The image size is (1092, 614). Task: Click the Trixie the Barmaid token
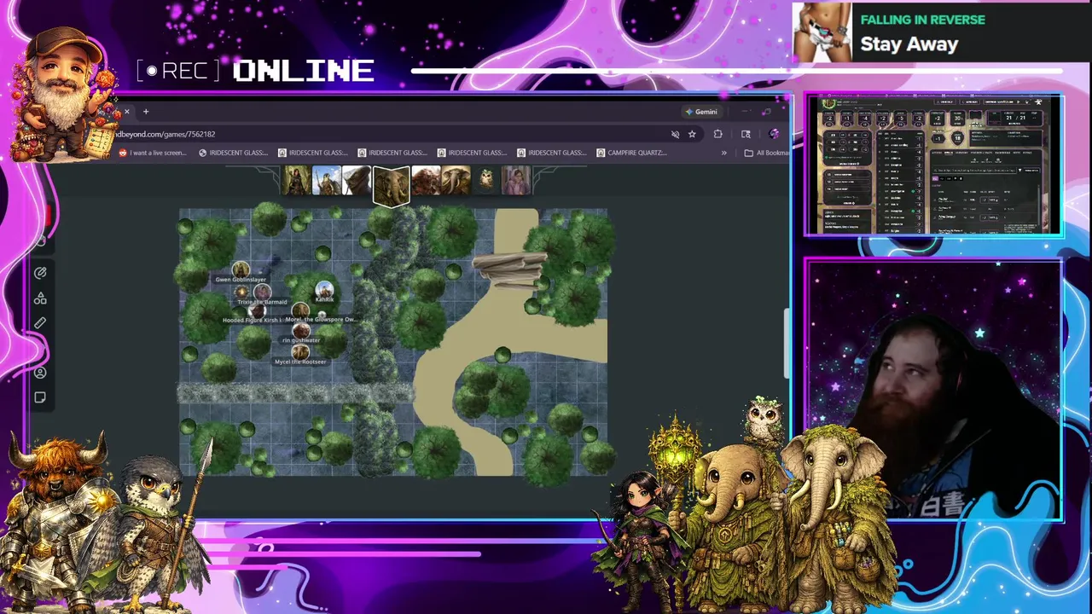262,292
